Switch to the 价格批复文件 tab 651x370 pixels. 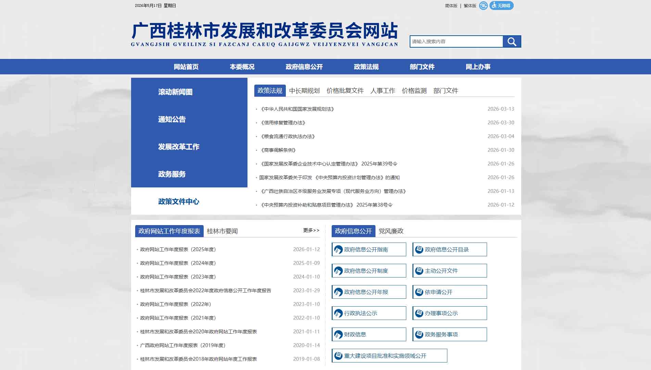click(345, 91)
